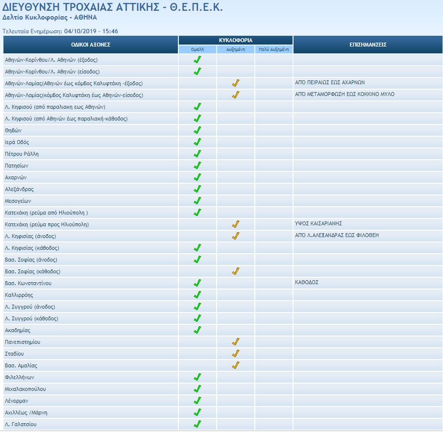Select the Πατησίων road name
The height and width of the screenshot is (434, 443).
click(x=16, y=166)
